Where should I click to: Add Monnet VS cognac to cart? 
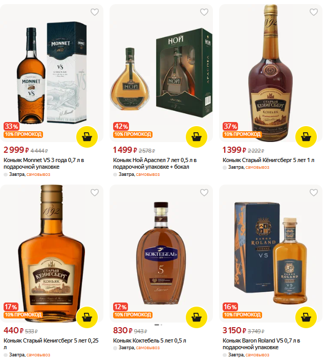tap(87, 137)
